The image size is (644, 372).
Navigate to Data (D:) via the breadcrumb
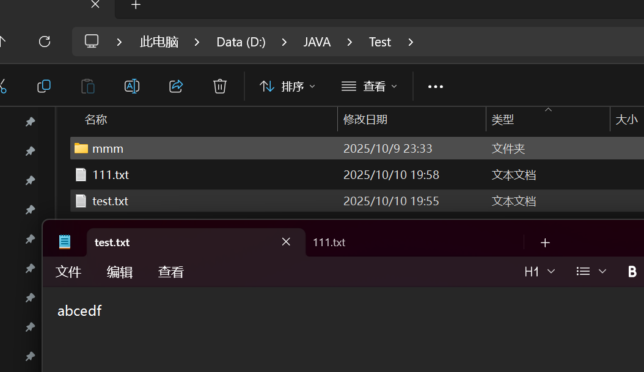[x=241, y=42]
